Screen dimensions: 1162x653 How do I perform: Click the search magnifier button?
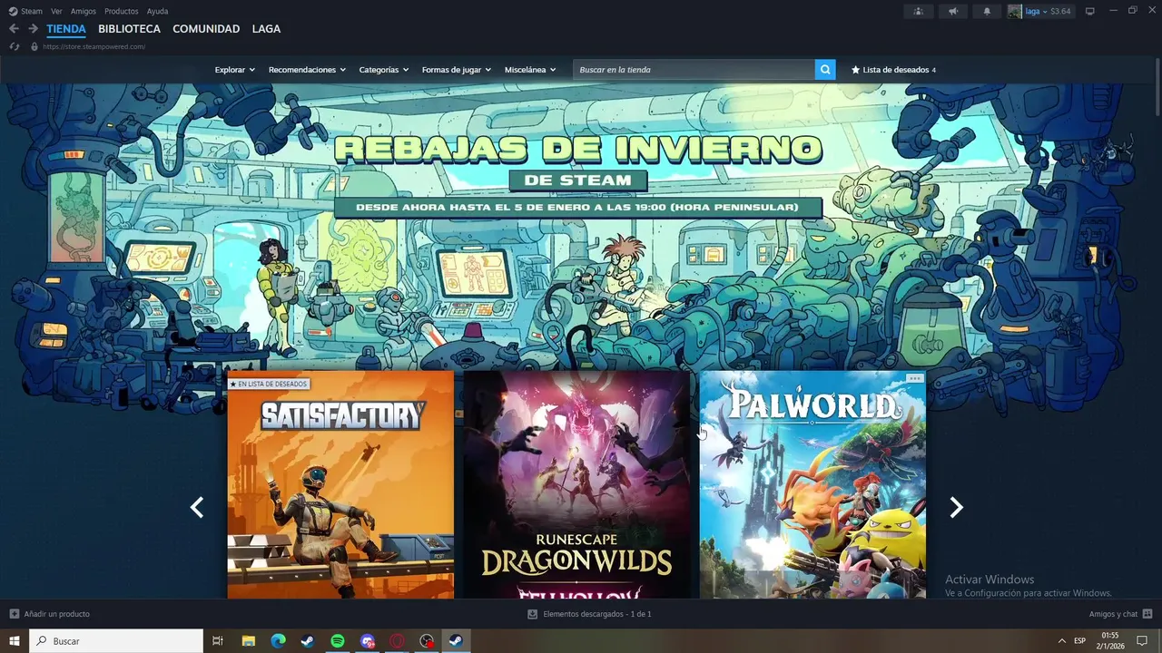(825, 70)
